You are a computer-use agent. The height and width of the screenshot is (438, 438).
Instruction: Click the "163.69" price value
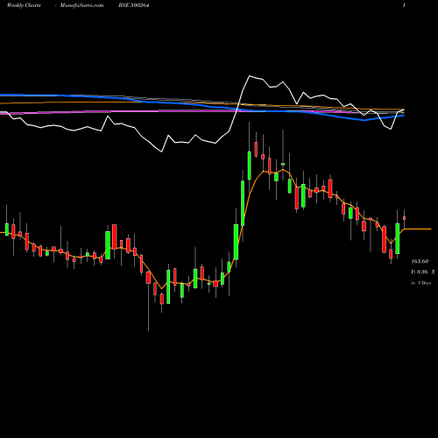pyautogui.click(x=420, y=261)
